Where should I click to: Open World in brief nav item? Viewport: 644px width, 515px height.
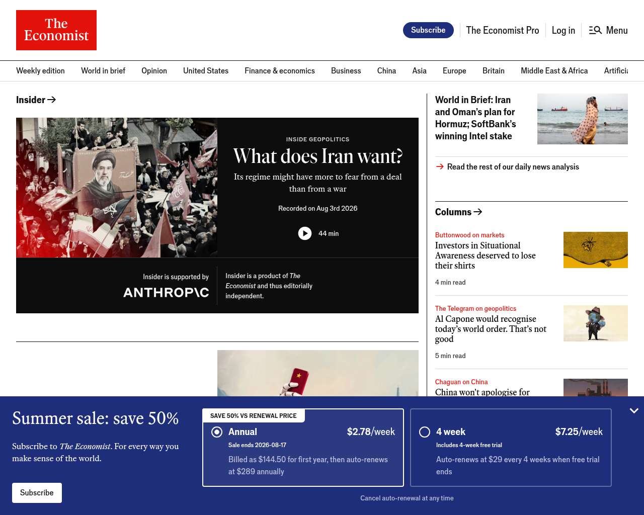[x=103, y=71]
